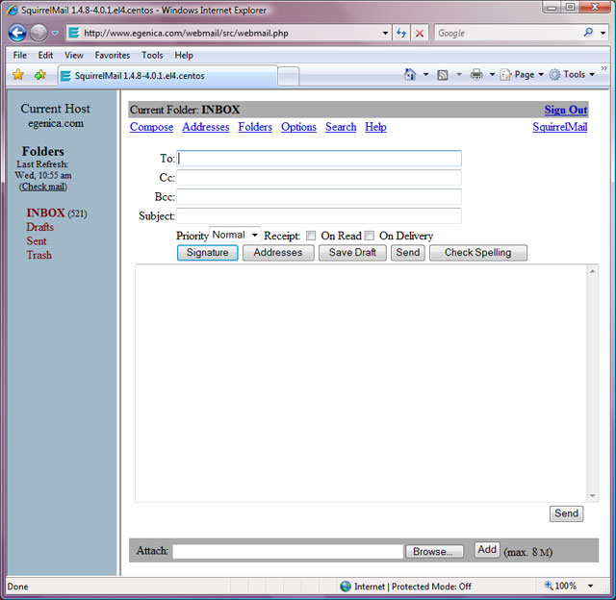Click the RSS Feeds icon
The height and width of the screenshot is (600, 616).
[x=443, y=75]
